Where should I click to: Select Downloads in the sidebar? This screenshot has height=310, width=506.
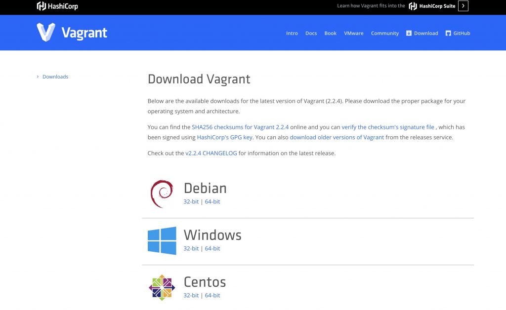coord(55,77)
